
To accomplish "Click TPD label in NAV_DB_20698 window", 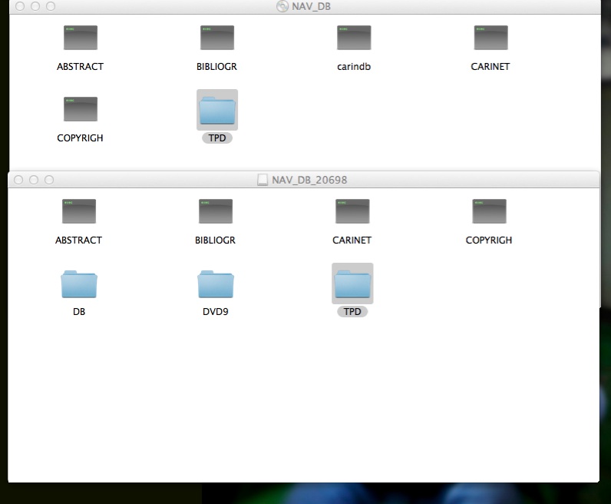I will [x=352, y=312].
